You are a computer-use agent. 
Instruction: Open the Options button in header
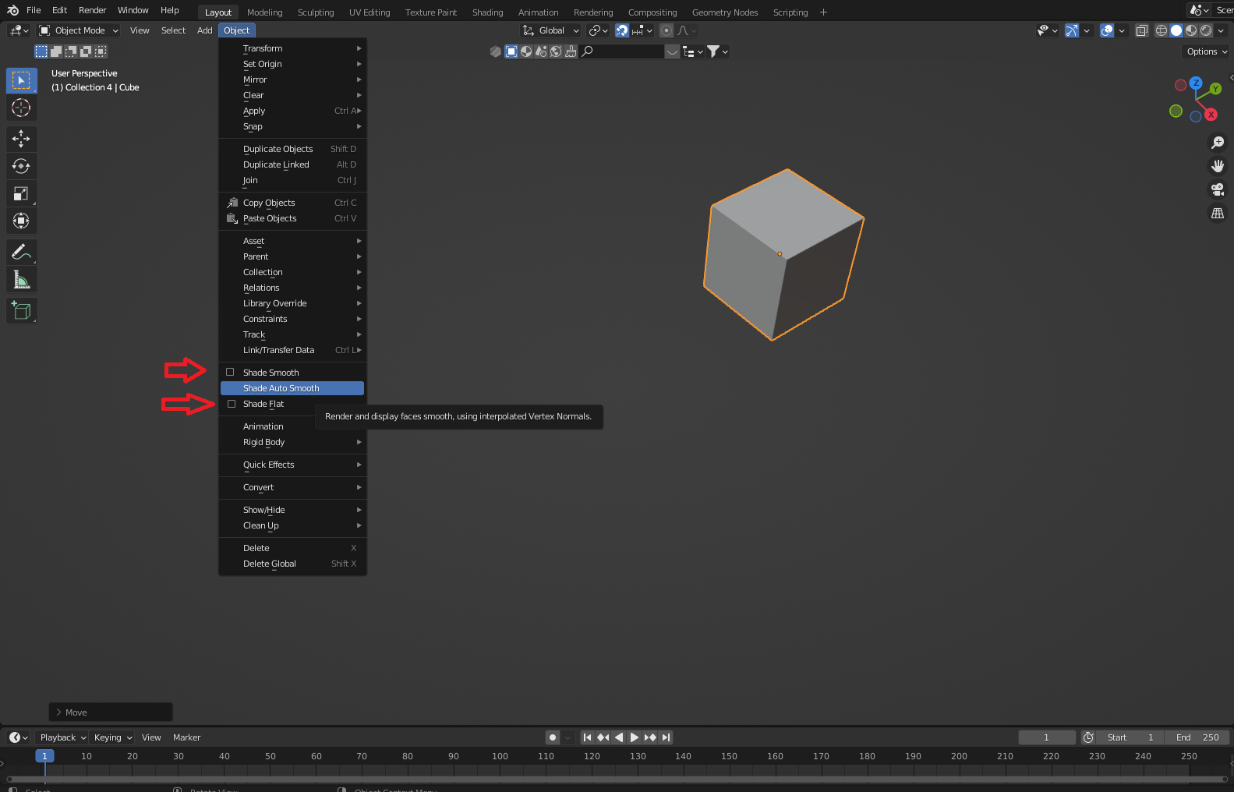tap(1207, 51)
